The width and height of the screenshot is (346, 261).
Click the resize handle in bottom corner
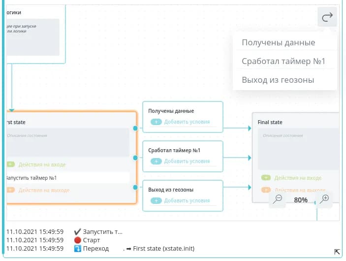(x=337, y=252)
